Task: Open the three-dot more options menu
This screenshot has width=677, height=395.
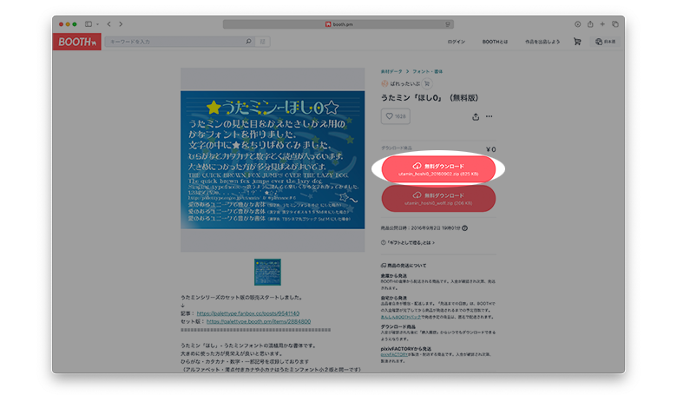Action: (489, 116)
